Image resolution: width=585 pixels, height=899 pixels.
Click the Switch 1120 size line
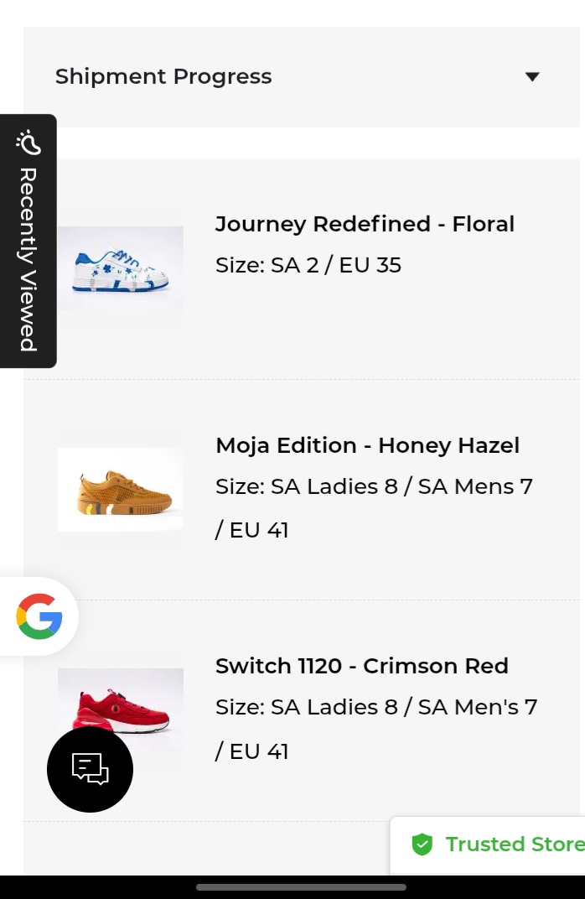(376, 708)
